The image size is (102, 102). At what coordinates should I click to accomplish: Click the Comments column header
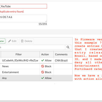coord(63,54)
